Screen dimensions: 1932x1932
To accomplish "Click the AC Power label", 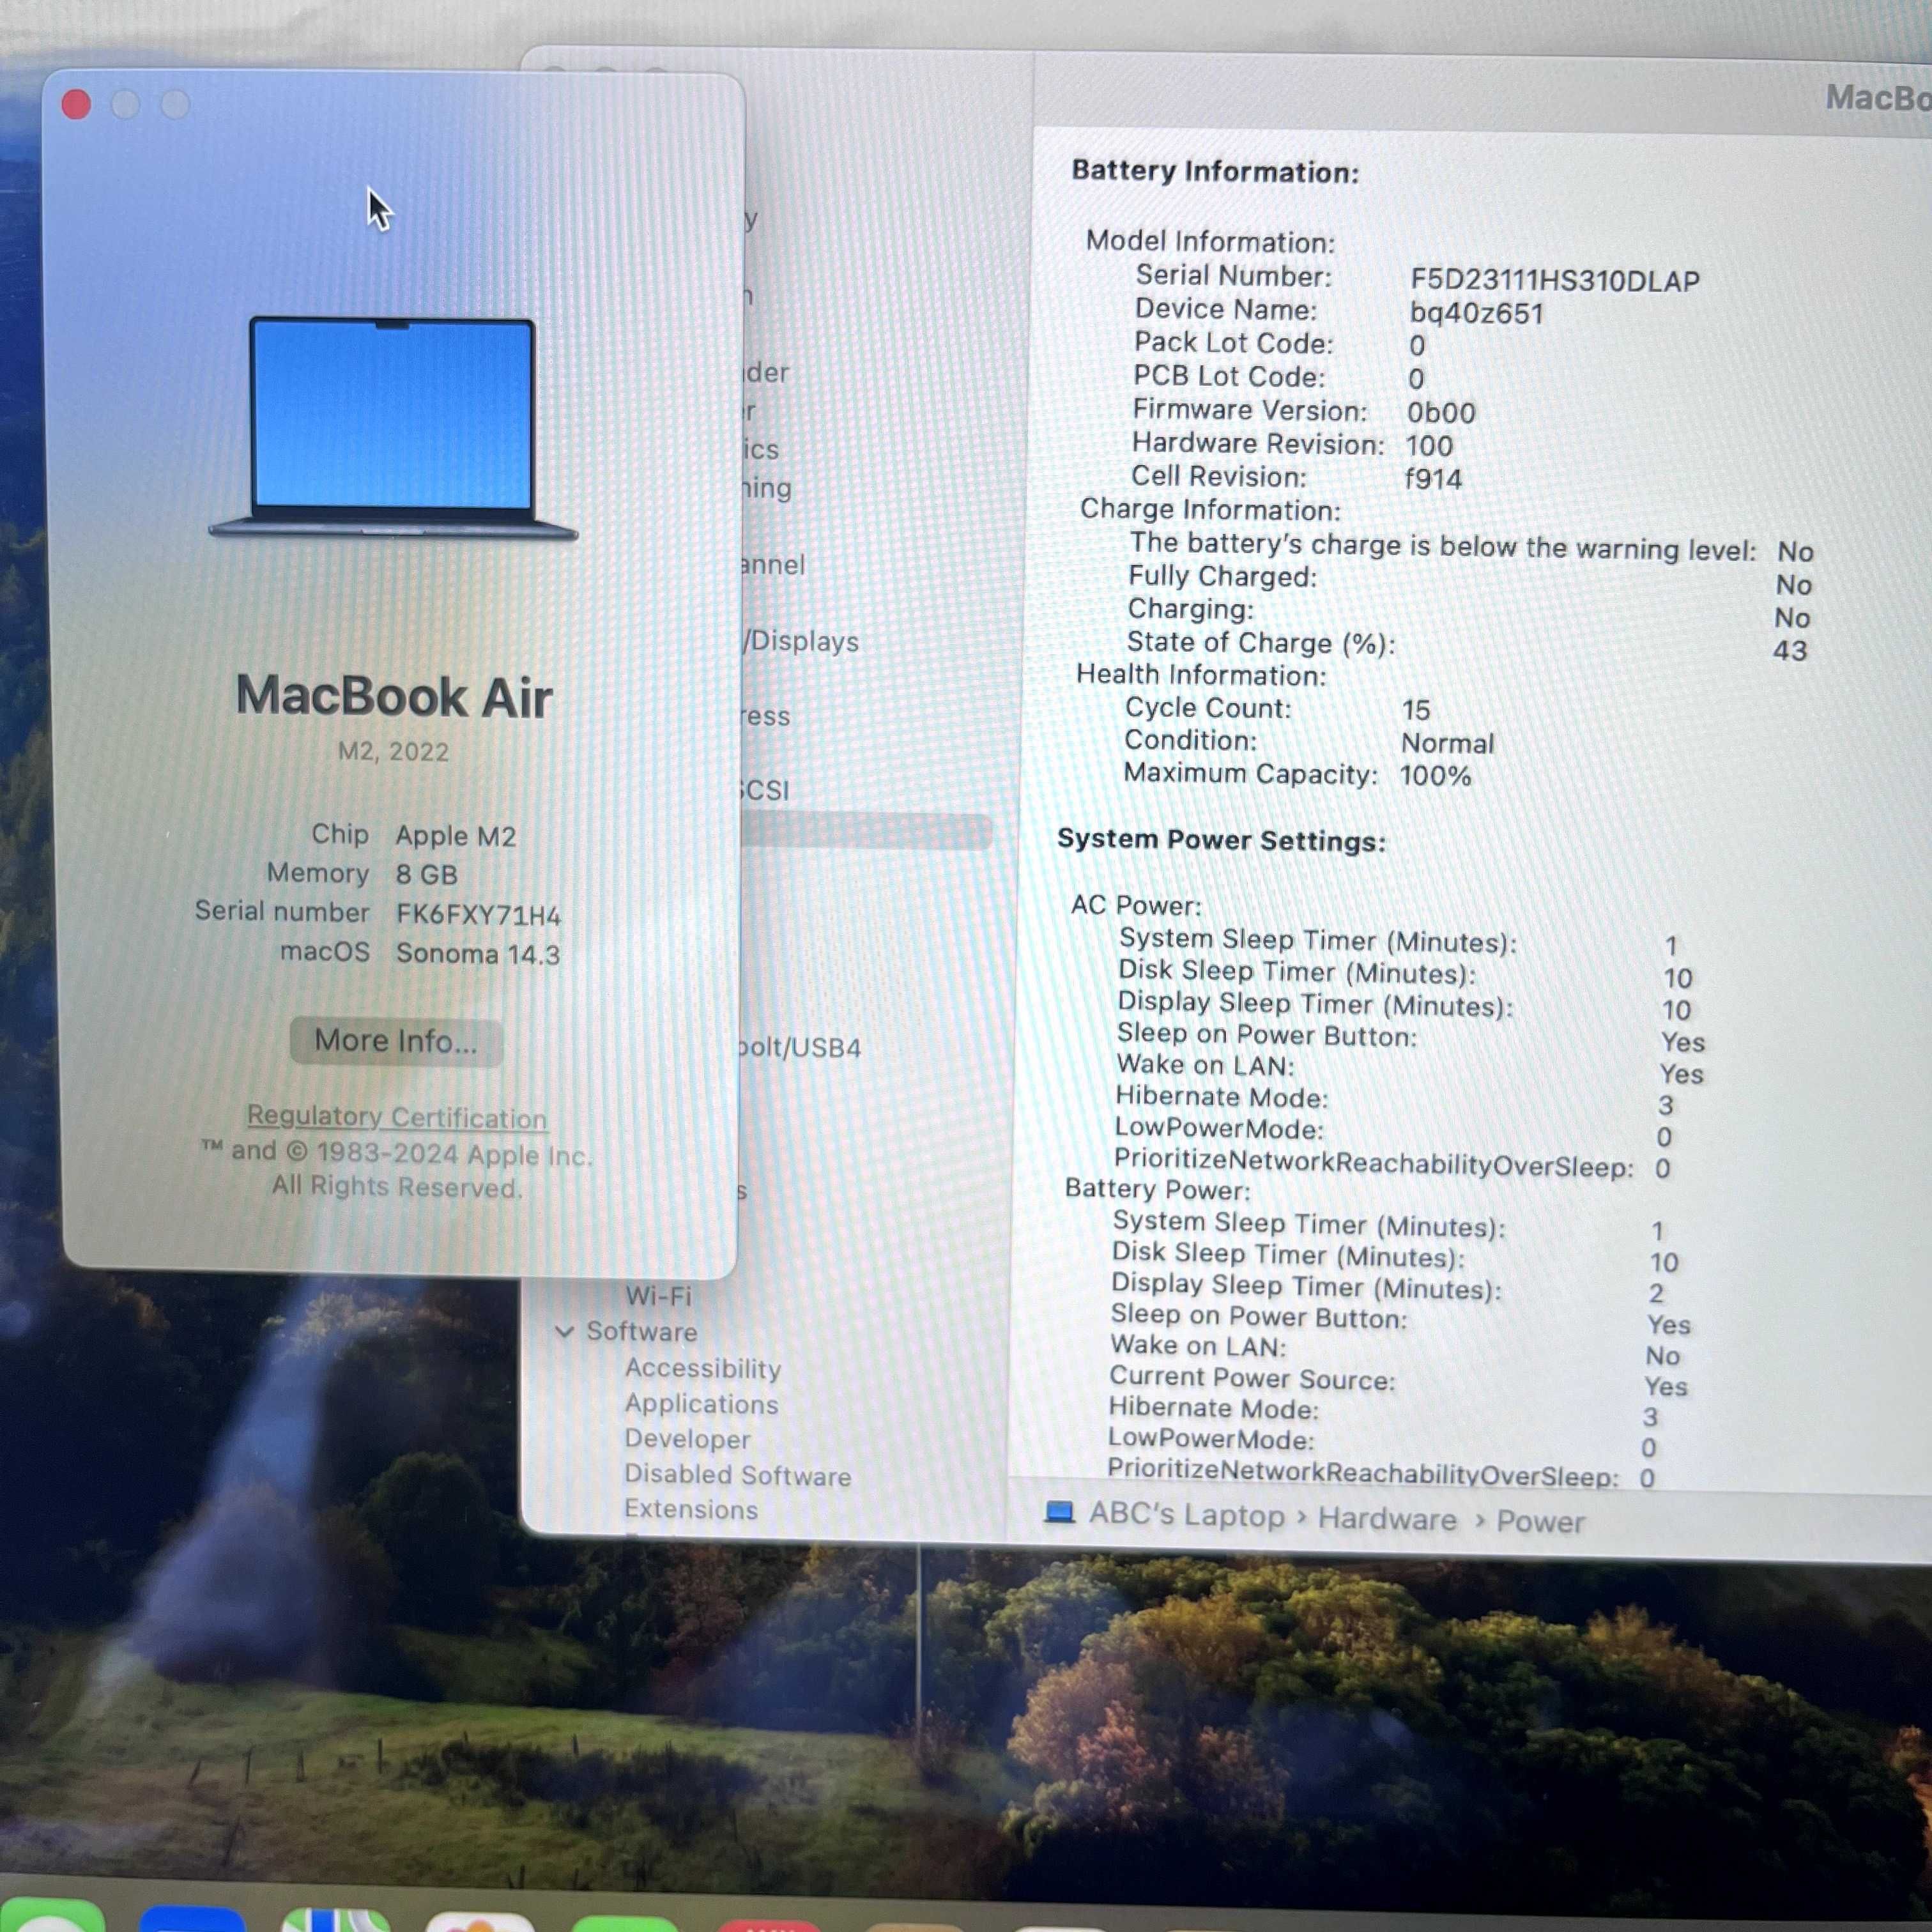I will pyautogui.click(x=1136, y=906).
